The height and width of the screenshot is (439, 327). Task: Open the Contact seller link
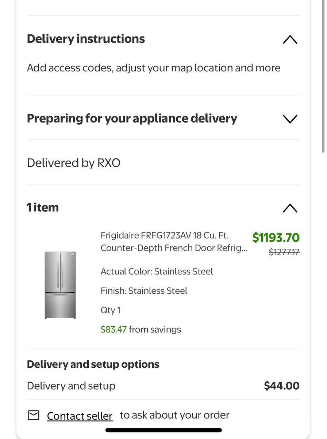click(80, 416)
